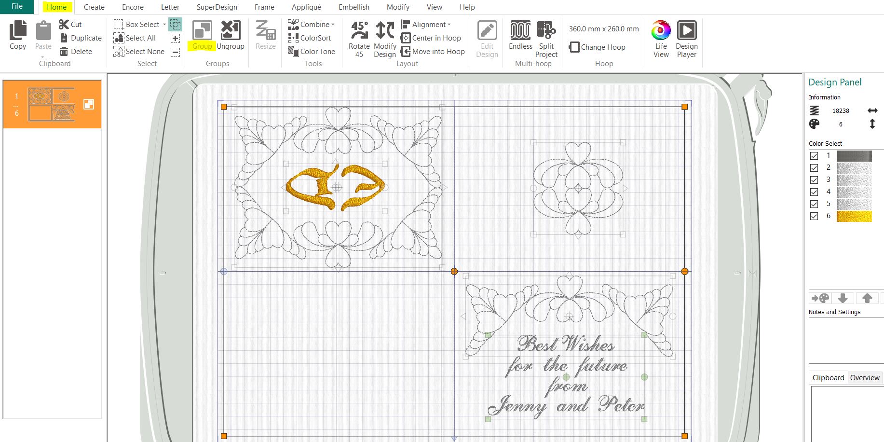Image resolution: width=884 pixels, height=442 pixels.
Task: Open the SuperDesign tab
Action: 217,7
